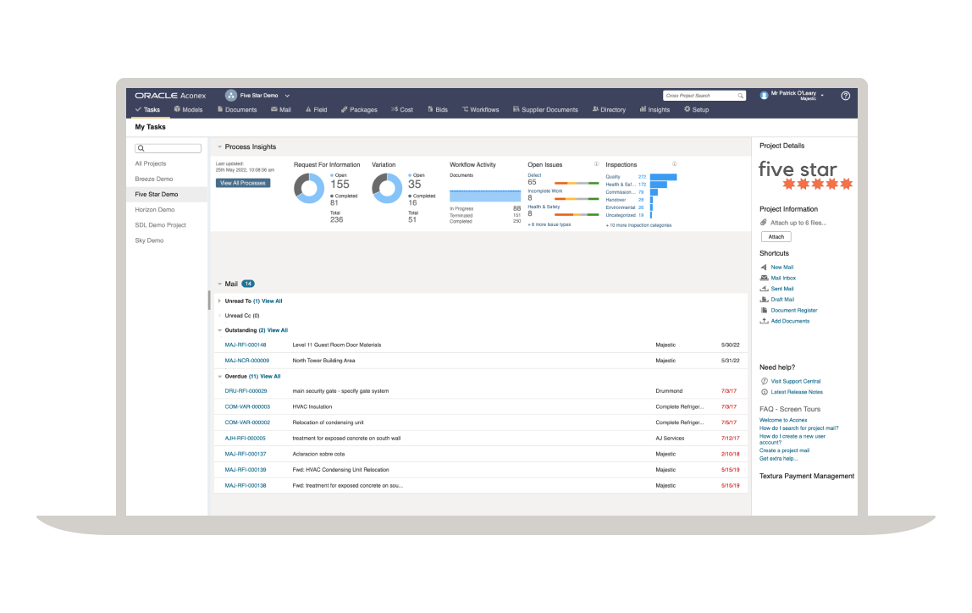The width and height of the screenshot is (972, 613).
Task: Open the Models tab
Action: pyautogui.click(x=189, y=110)
